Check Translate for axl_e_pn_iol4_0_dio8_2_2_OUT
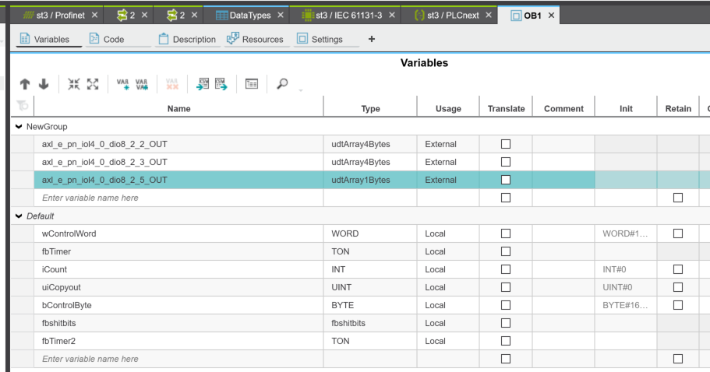710x372 pixels. click(505, 144)
